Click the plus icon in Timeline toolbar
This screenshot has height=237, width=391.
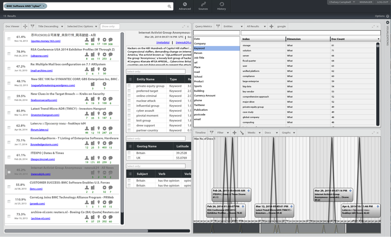(235, 133)
